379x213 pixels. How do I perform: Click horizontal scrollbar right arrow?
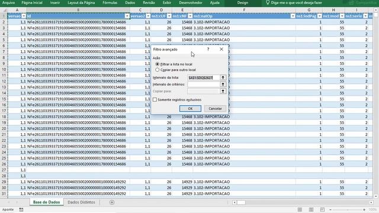[x=371, y=202]
